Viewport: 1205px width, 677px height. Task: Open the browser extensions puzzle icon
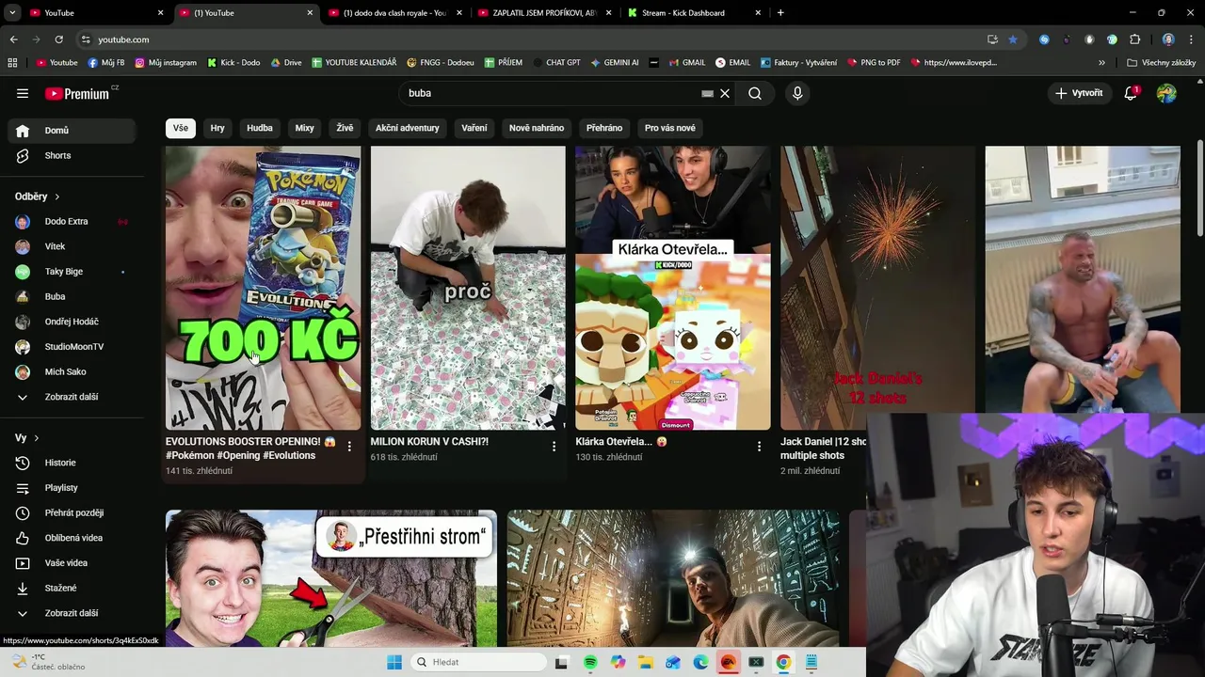1134,39
